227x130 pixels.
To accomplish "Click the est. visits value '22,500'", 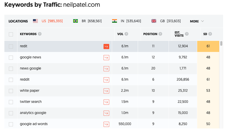I will coord(183,102).
